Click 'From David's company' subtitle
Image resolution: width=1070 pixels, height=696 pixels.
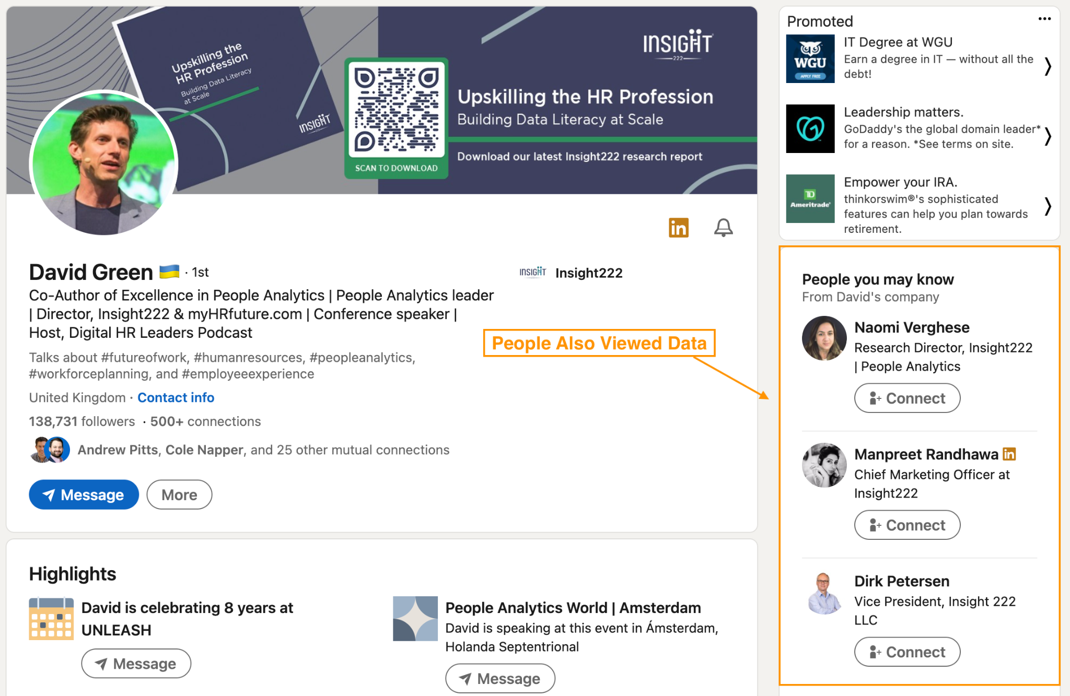pos(870,297)
